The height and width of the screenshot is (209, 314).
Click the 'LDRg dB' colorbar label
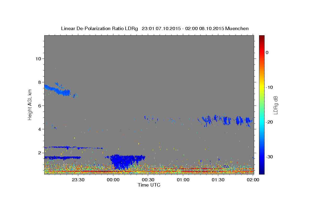pyautogui.click(x=276, y=105)
